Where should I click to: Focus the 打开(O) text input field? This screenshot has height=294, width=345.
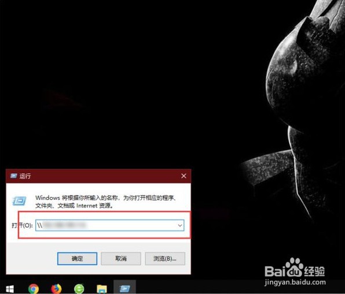tap(109, 225)
